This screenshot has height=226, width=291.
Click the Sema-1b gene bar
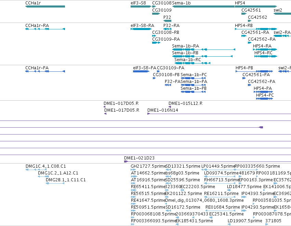(x=203, y=6)
